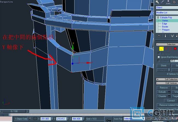Click the Extrude button
178x122 pixels.
pos(162,92)
